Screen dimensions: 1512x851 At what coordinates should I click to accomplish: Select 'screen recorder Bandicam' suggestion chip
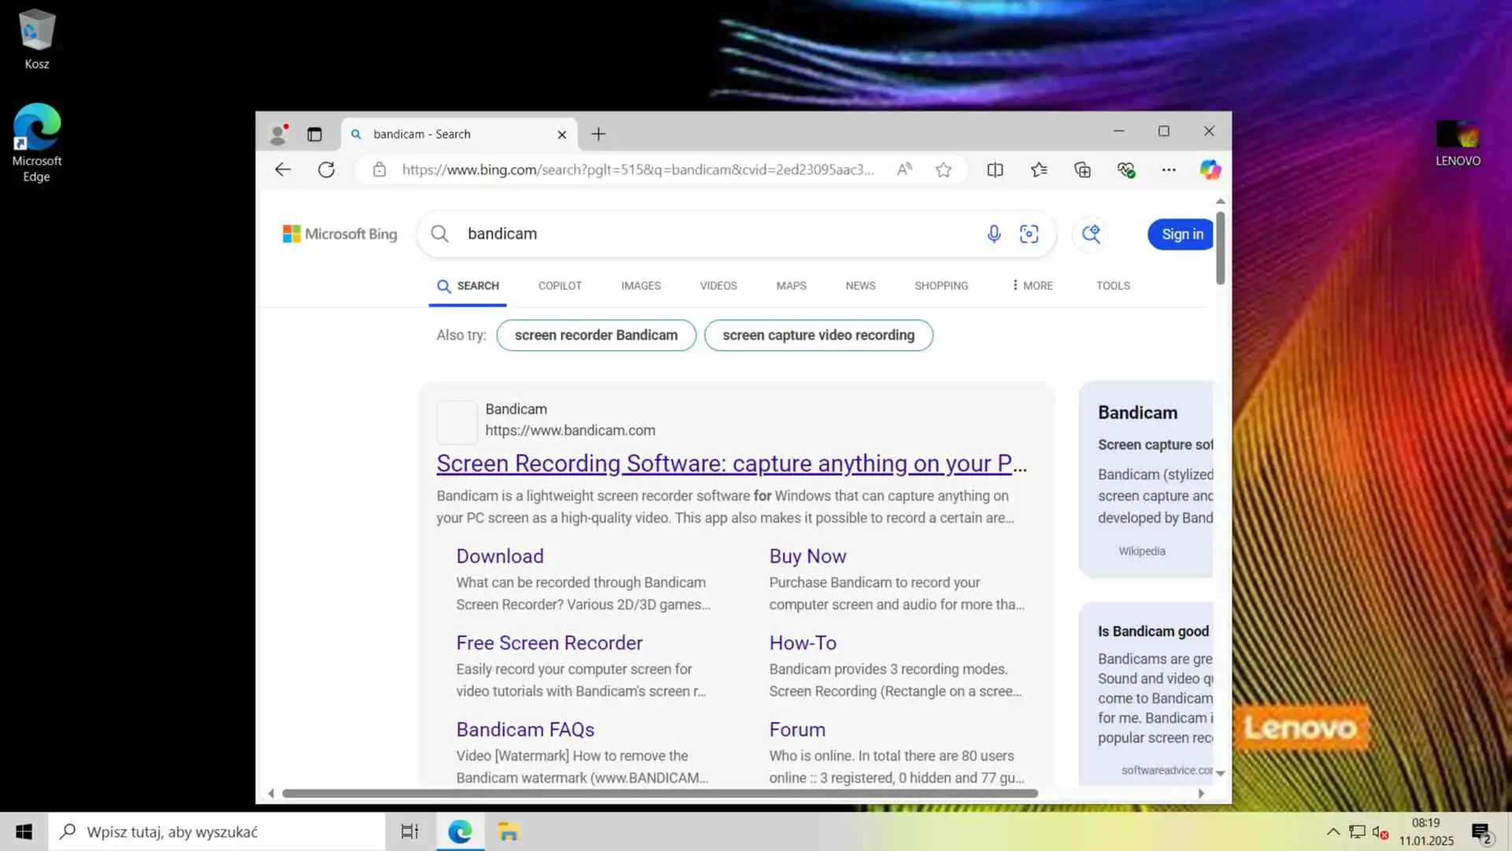pyautogui.click(x=596, y=335)
